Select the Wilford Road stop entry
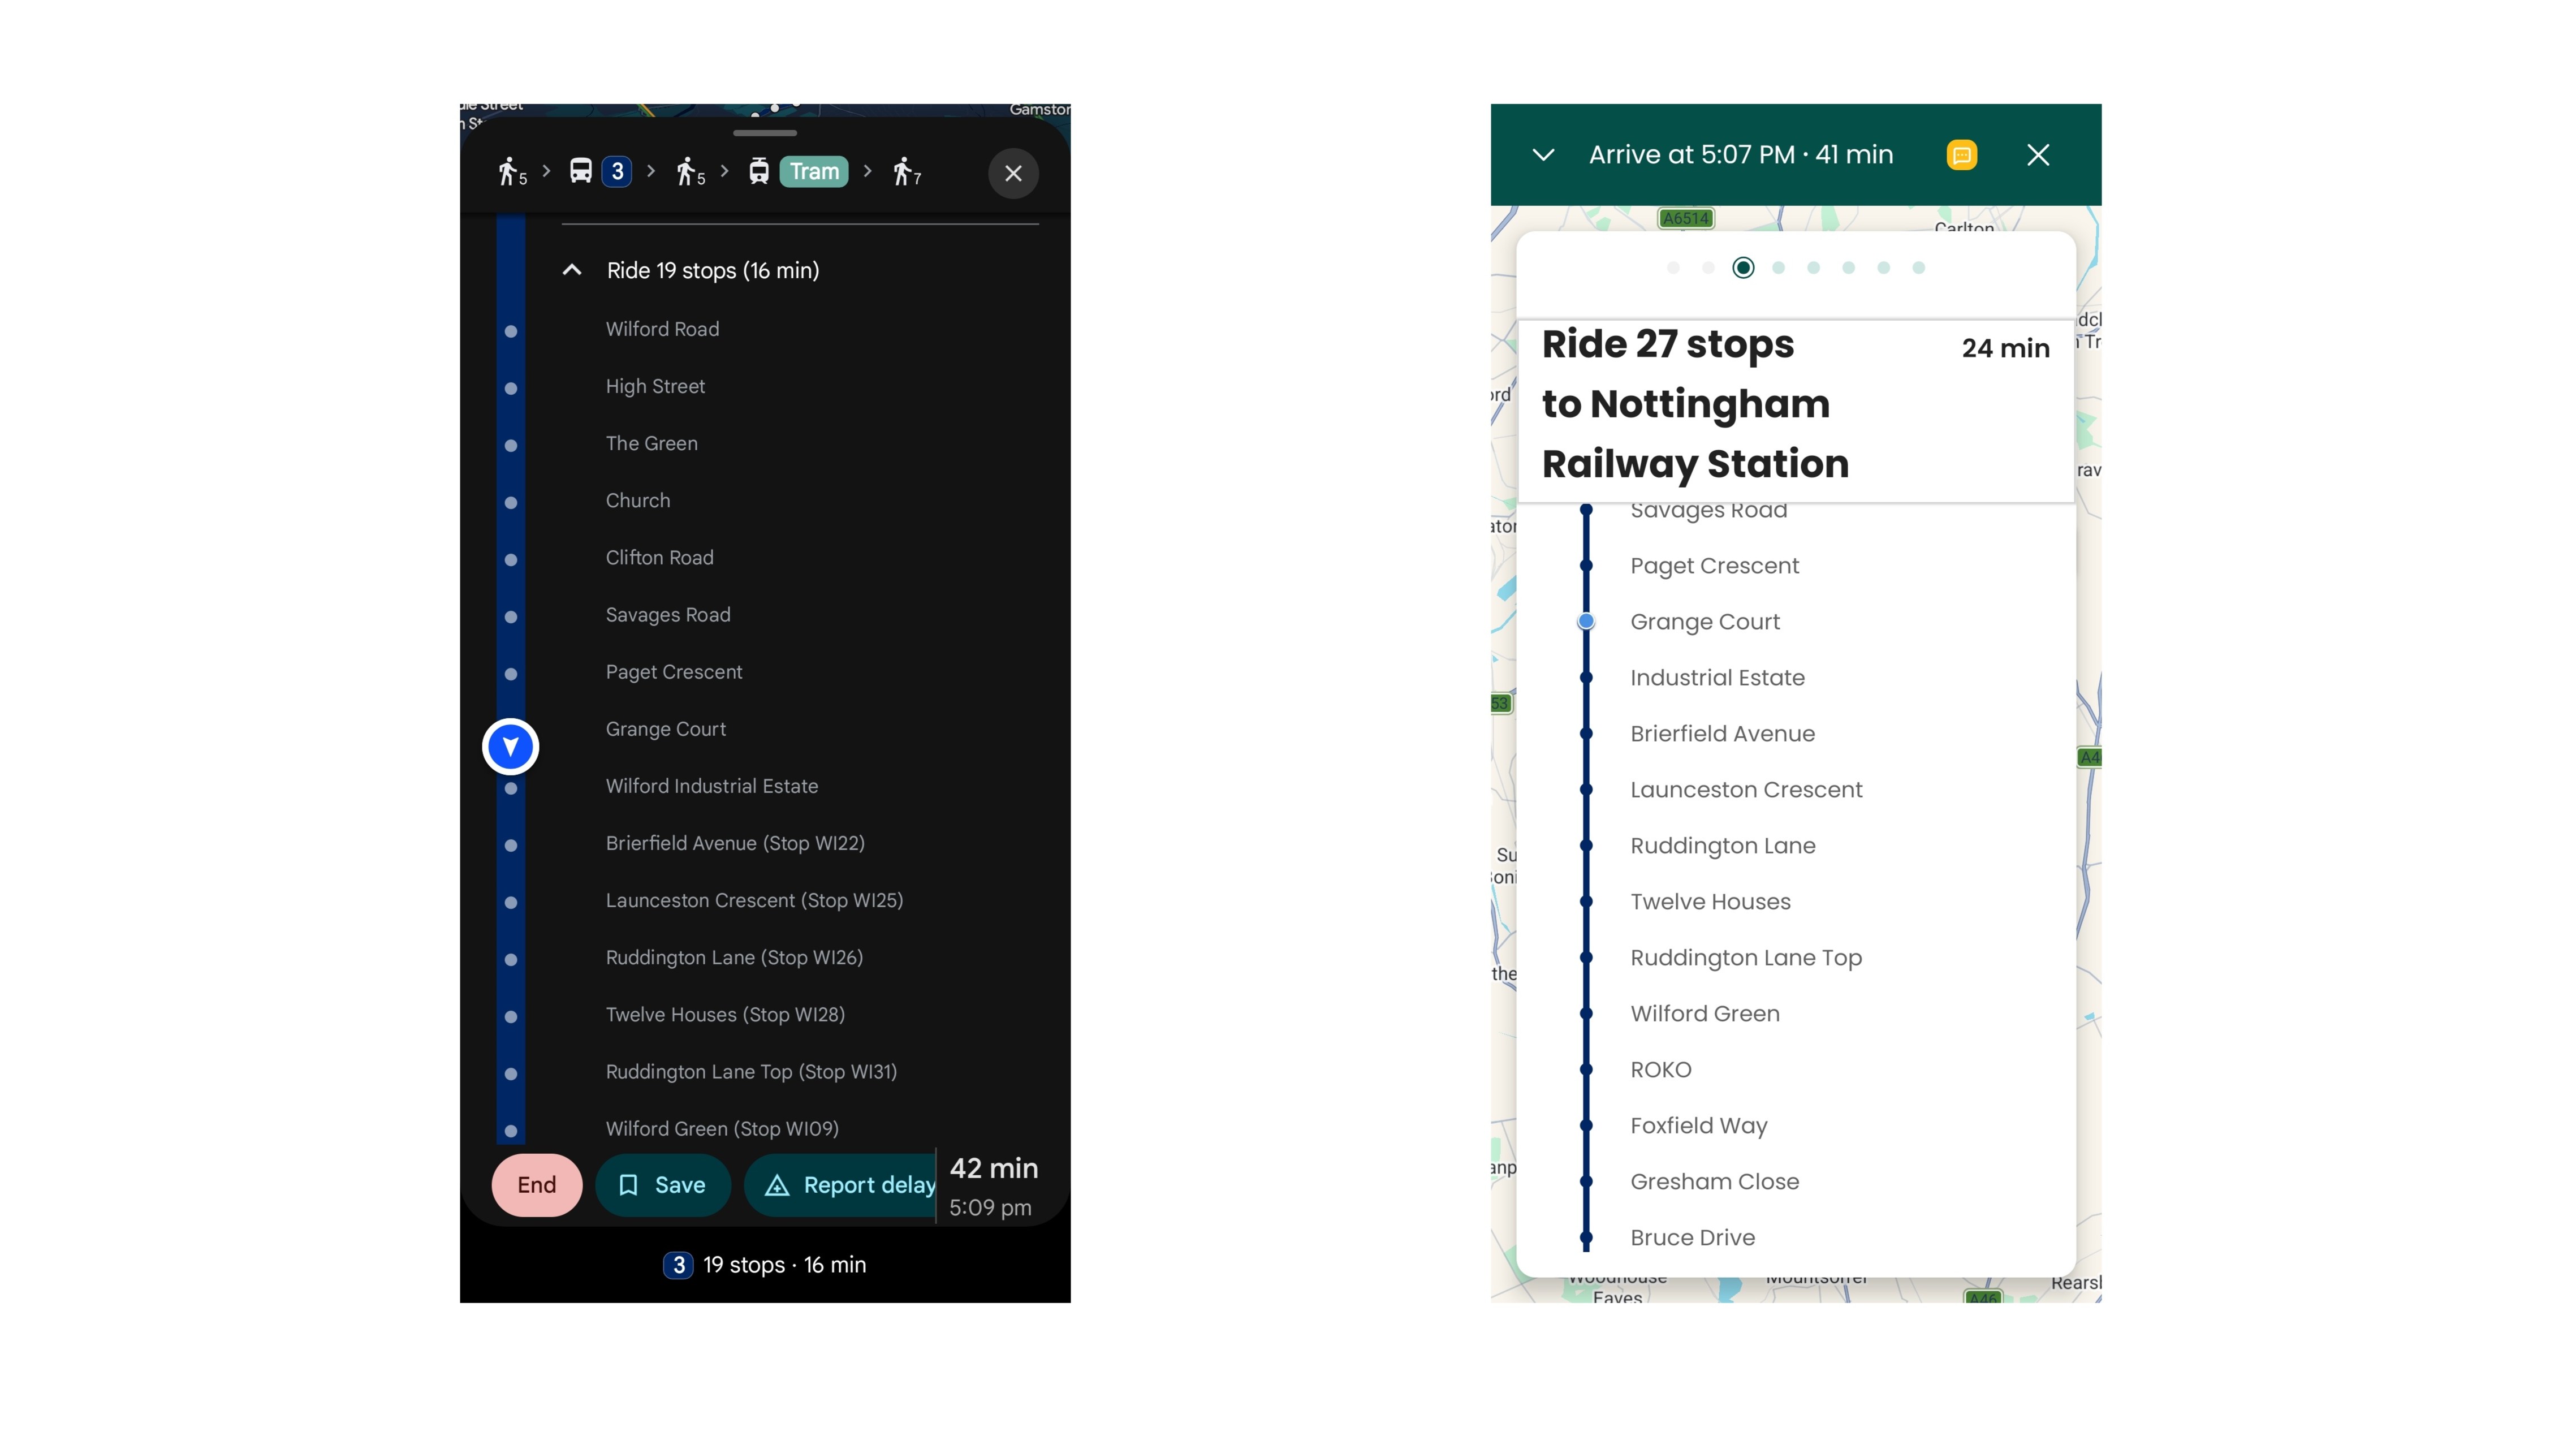Image resolution: width=2576 pixels, height=1449 pixels. tap(662, 328)
